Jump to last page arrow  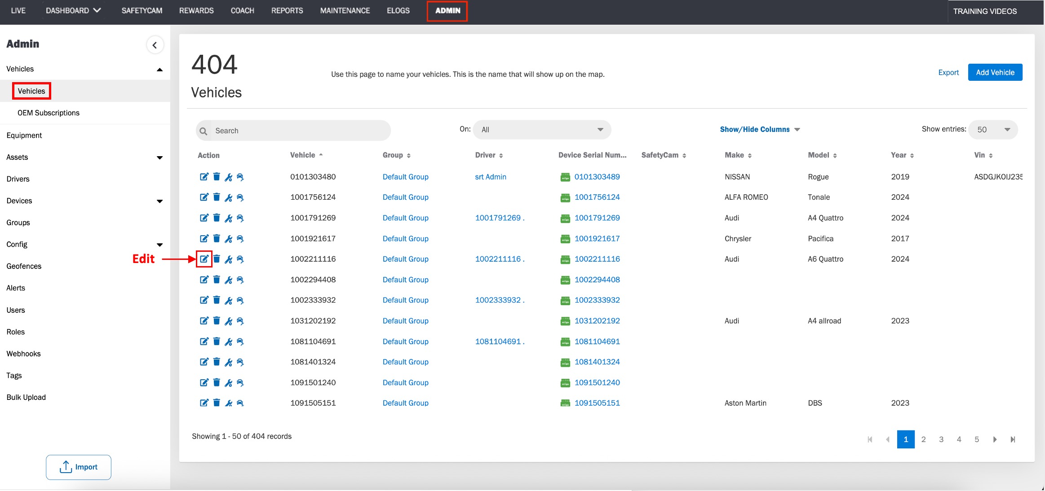coord(1013,439)
